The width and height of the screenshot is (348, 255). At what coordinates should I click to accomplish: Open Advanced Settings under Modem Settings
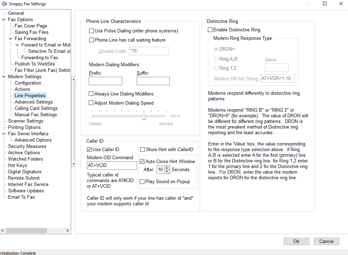click(34, 102)
